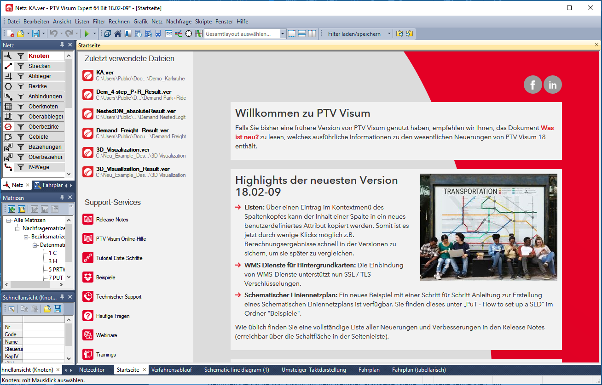Collapse the Alle Matrizen tree node
Image resolution: width=602 pixels, height=385 pixels.
(9, 220)
